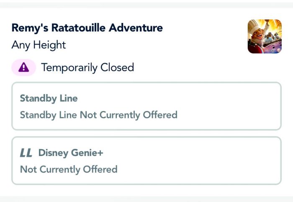The image size is (293, 202).
Task: Click the word Disney in the Genie+ card
Action: pyautogui.click(x=53, y=153)
